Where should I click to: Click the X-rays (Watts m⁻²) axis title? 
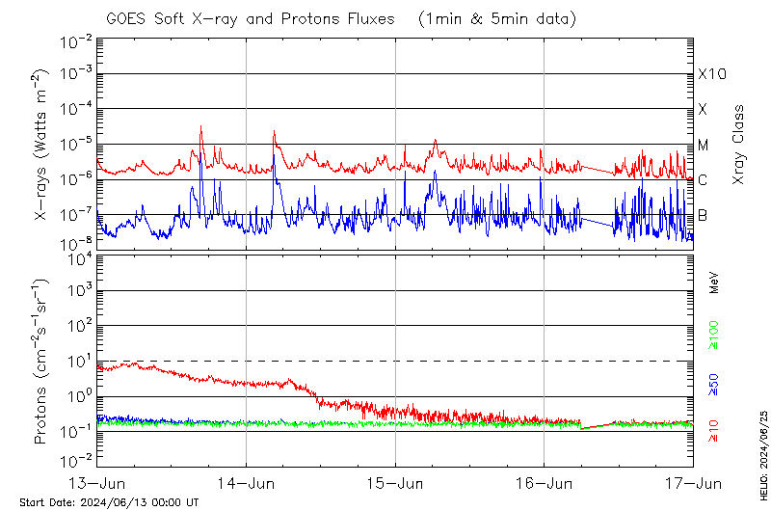click(x=41, y=145)
